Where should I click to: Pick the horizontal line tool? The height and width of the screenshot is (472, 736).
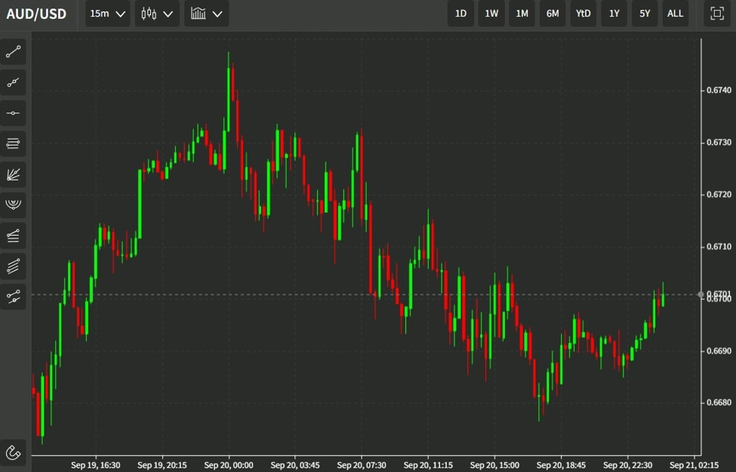point(13,113)
